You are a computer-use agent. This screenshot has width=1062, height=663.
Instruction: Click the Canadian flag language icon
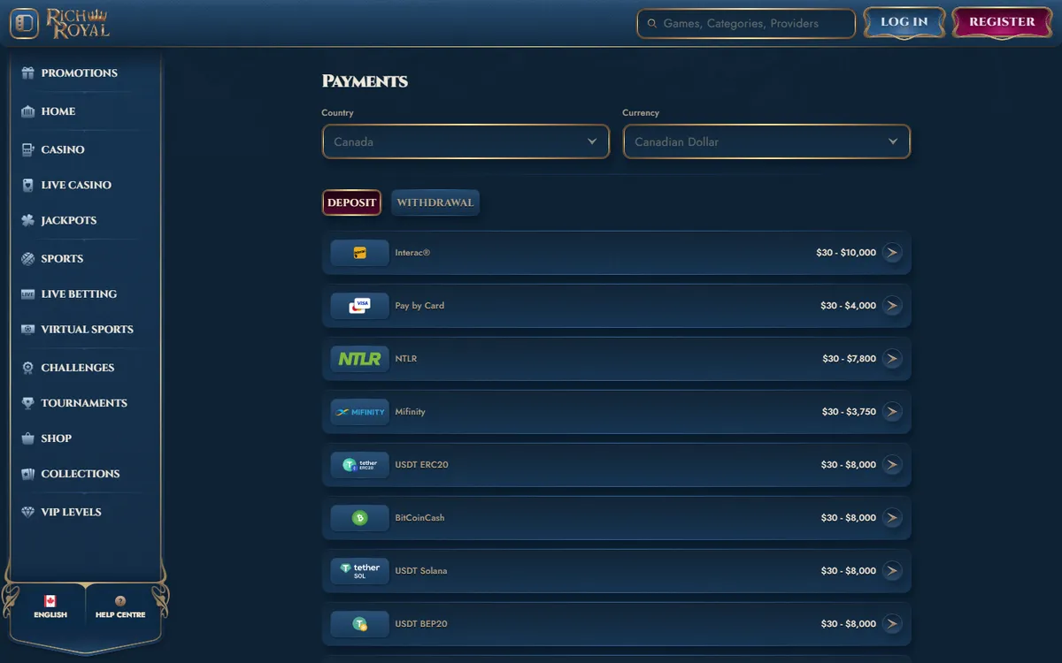pos(50,601)
